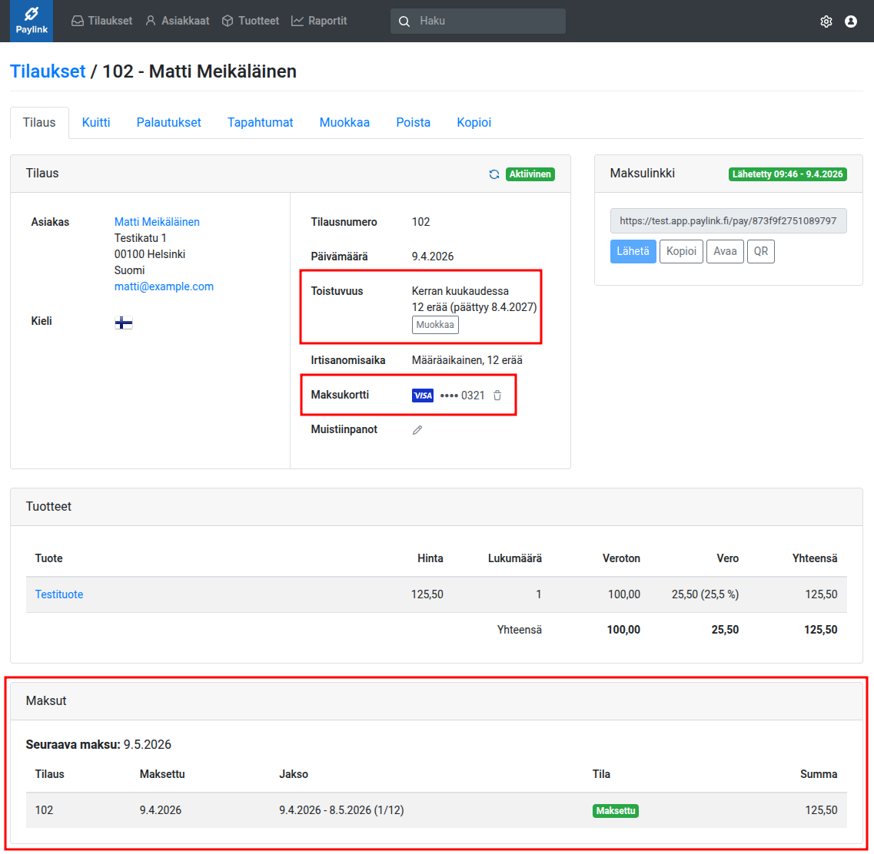Viewport: 874px width, 854px height.
Task: Click the Paylink logo in the navbar
Action: [32, 21]
